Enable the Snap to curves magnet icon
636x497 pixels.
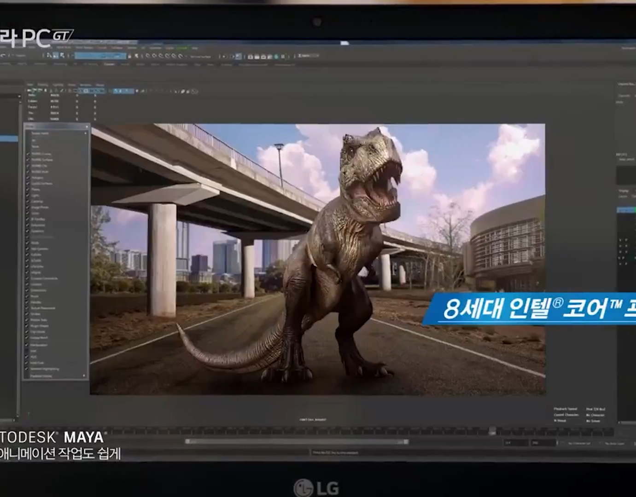coord(154,56)
